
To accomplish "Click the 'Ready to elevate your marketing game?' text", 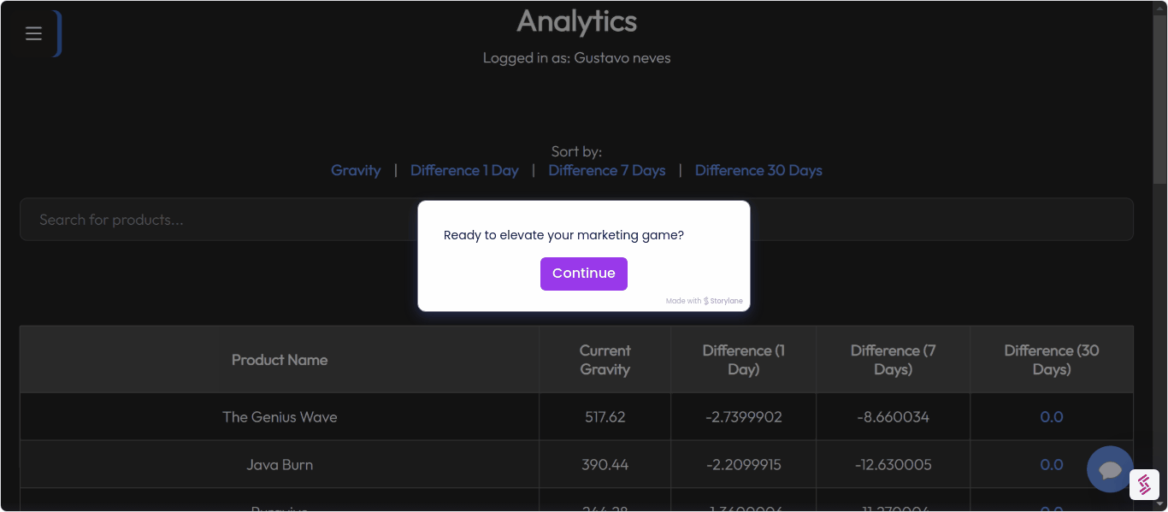I will (x=563, y=235).
